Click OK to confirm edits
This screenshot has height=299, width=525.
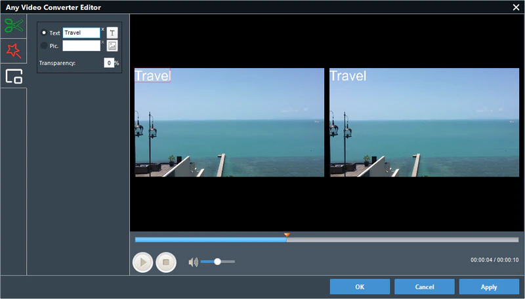tap(360, 287)
